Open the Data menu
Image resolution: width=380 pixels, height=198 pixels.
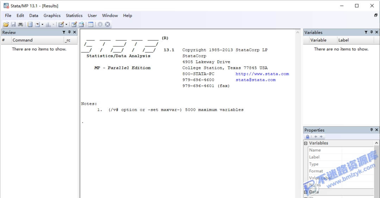tap(34, 15)
